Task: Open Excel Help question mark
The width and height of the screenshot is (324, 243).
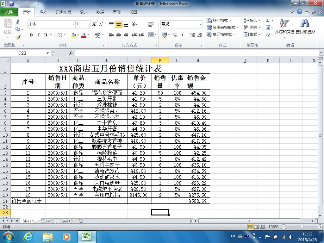Action: coord(300,12)
